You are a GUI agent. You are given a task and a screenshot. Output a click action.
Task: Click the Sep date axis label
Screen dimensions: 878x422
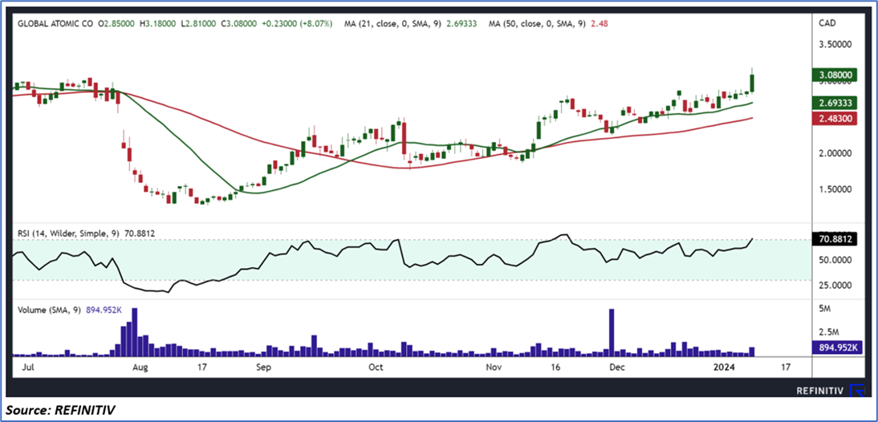263,367
